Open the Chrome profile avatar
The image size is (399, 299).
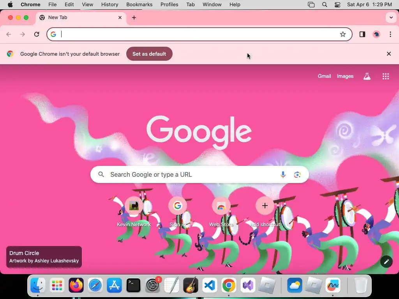point(376,34)
